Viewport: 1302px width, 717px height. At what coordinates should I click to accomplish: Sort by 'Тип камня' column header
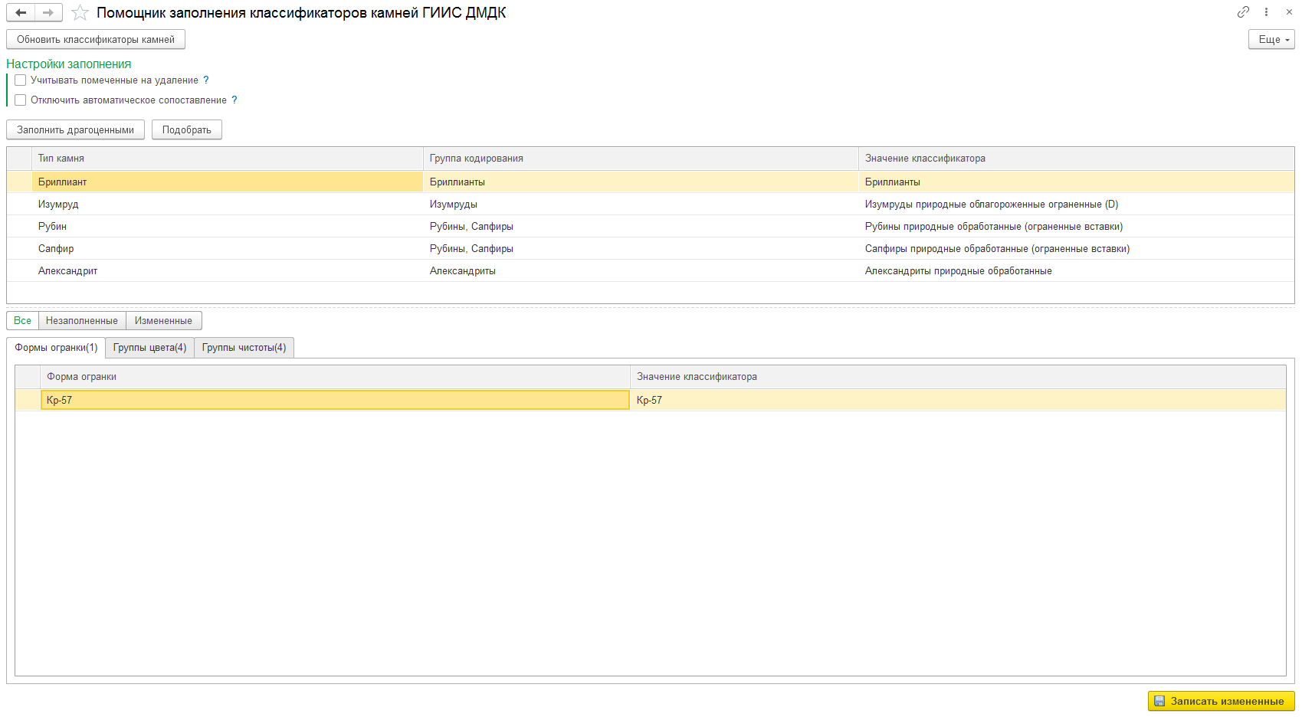click(227, 158)
